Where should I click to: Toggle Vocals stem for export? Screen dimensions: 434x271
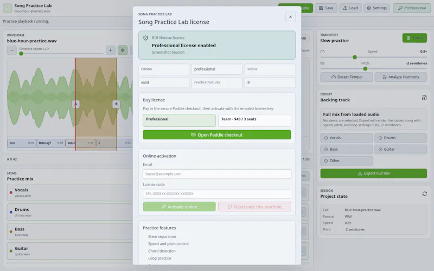[346, 138]
